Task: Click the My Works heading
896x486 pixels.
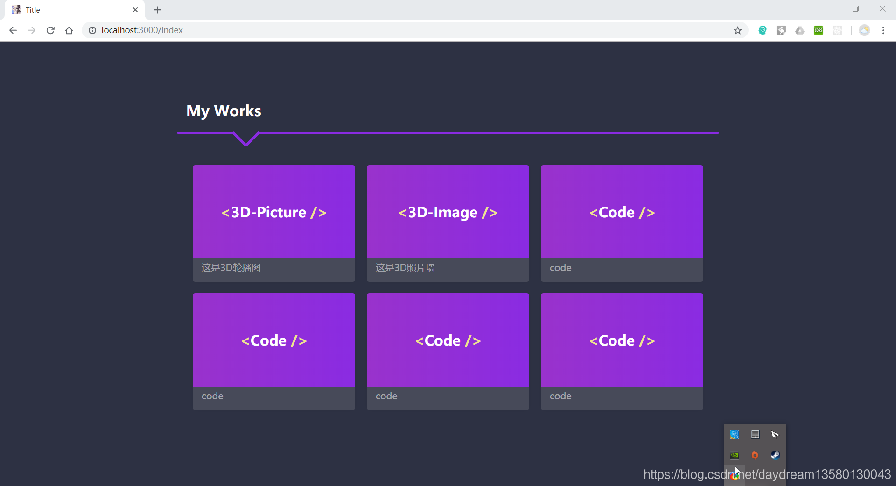Action: 224,111
